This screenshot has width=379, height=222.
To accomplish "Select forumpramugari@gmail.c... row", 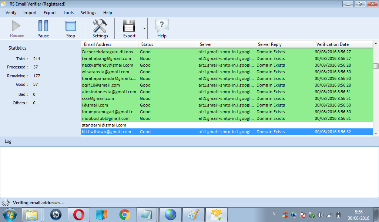I will point(227,112).
